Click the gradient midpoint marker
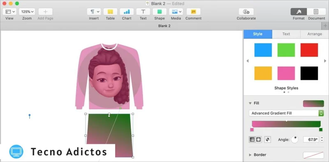Viewport: 329px width, 162px height. pos(286,121)
